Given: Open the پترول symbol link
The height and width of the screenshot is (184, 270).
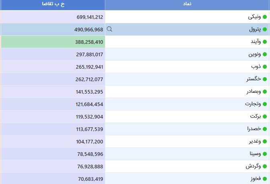Looking at the screenshot, I should [x=255, y=29].
